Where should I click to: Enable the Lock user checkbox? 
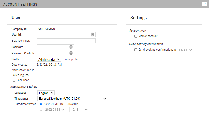click(x=14, y=80)
